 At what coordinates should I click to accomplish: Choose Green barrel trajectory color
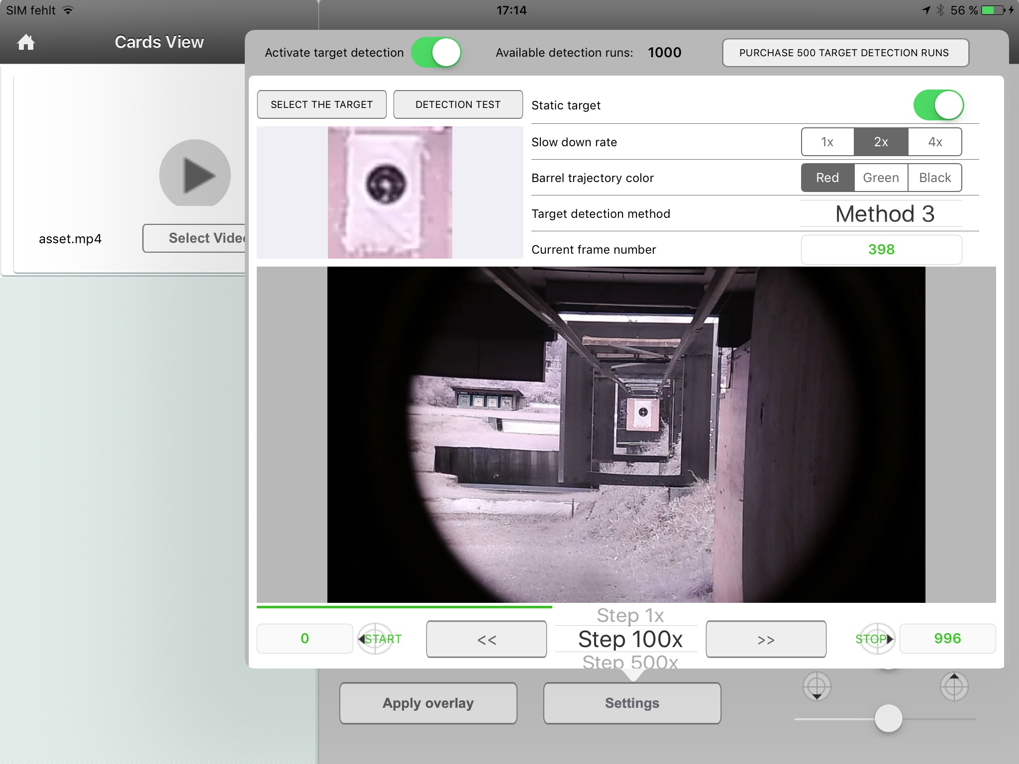click(x=881, y=178)
